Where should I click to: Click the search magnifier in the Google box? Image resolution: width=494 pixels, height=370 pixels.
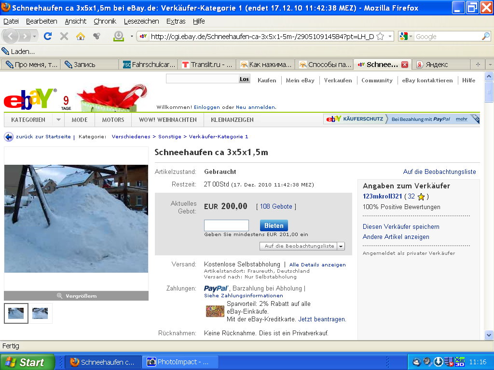(485, 37)
